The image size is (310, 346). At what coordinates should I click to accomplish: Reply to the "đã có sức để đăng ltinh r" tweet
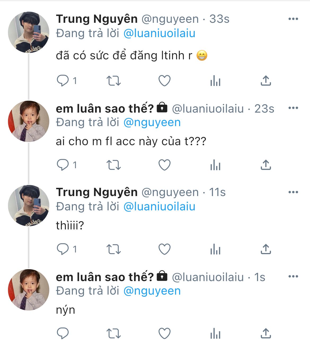[x=63, y=81]
